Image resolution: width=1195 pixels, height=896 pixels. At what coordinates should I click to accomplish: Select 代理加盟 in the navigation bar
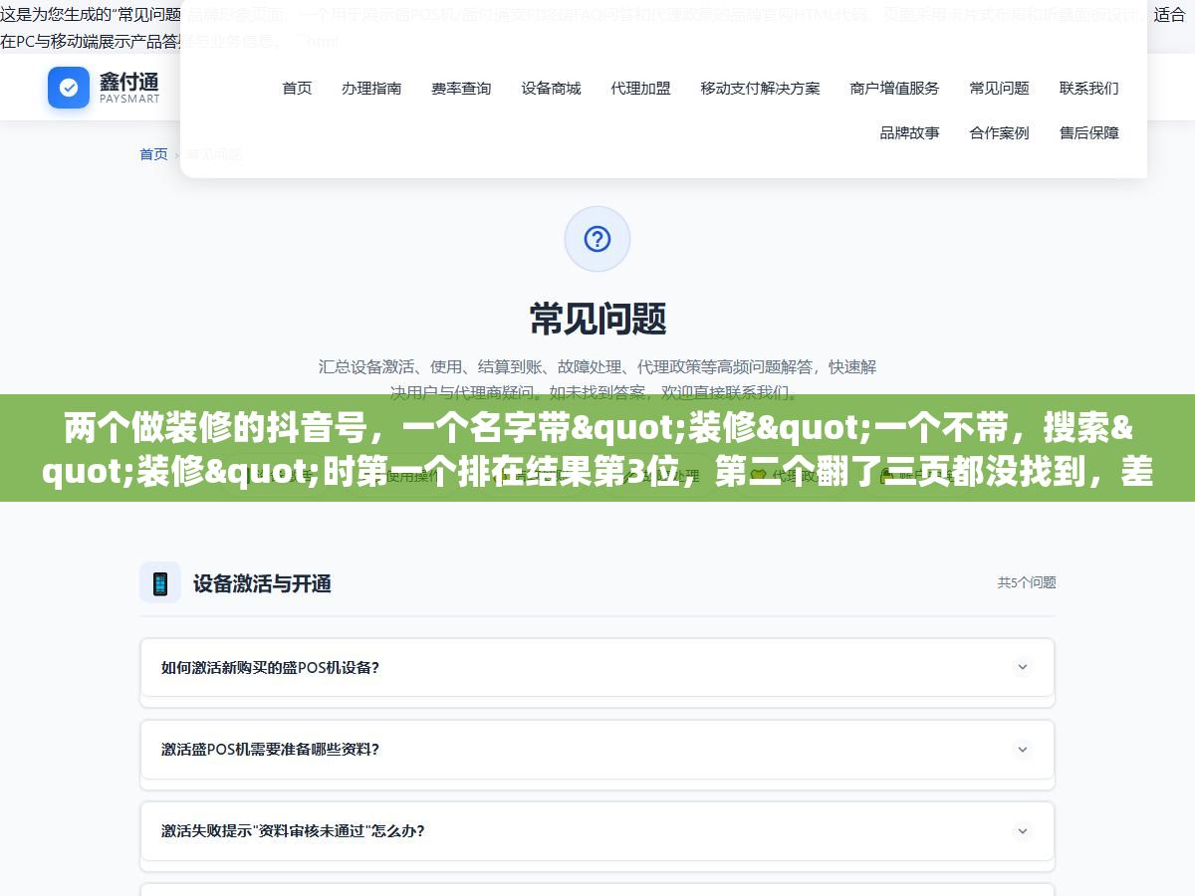point(640,88)
